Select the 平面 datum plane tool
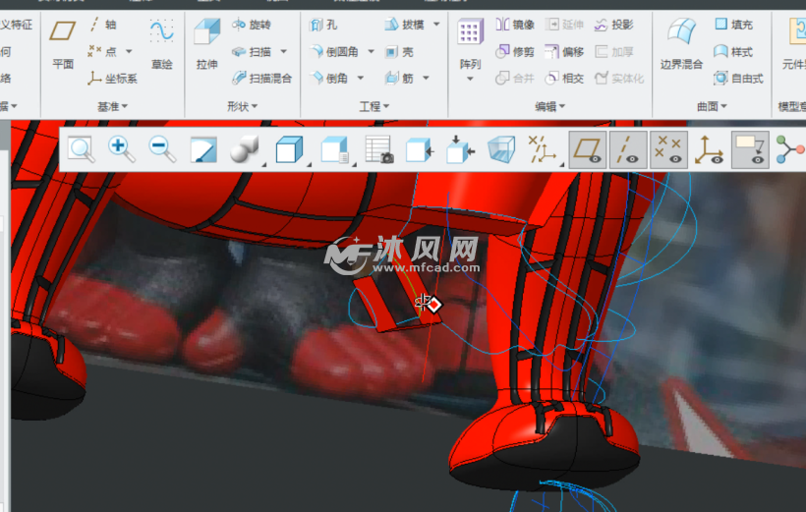806x512 pixels. (x=63, y=45)
